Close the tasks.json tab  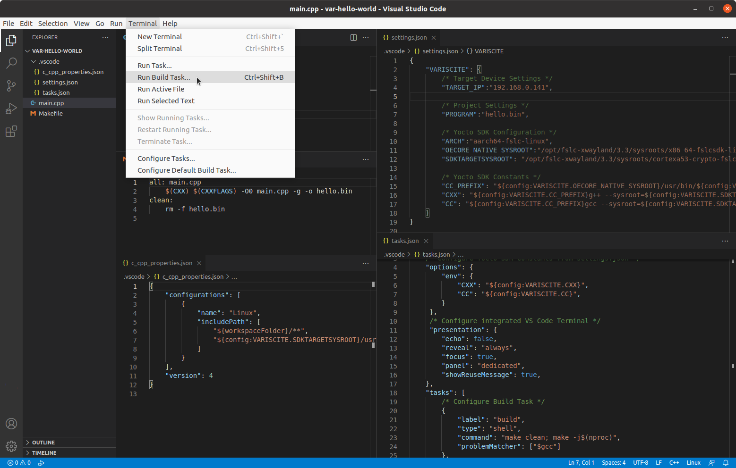tap(426, 241)
